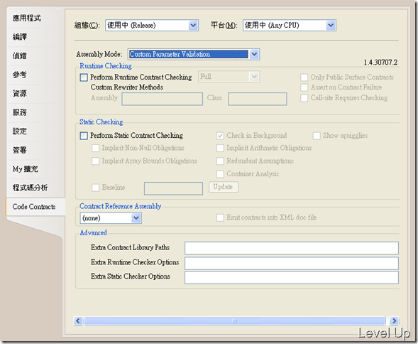Click the horizontal scrollbar thumb

coord(235,321)
